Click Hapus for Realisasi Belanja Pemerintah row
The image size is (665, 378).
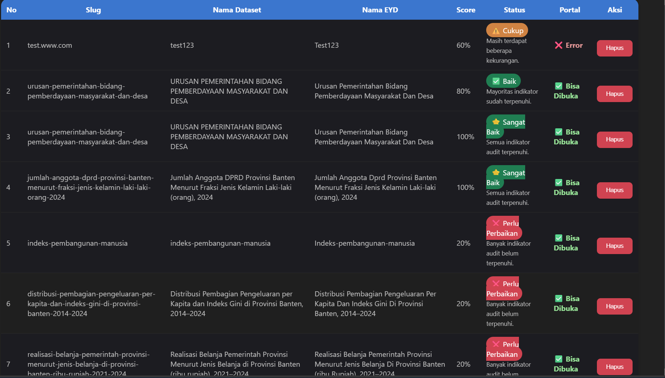pos(614,367)
